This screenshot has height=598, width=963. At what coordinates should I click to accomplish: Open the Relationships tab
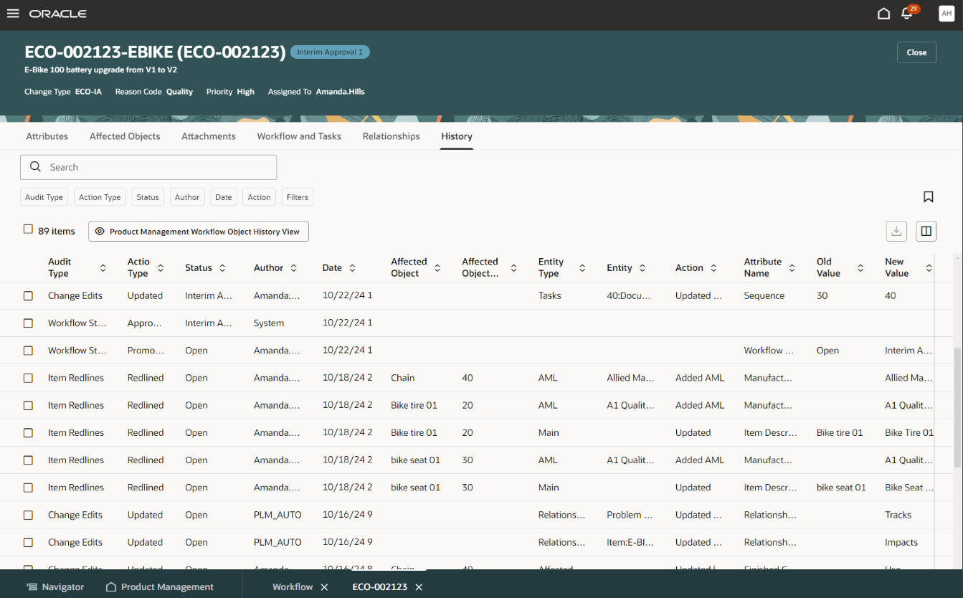[392, 136]
